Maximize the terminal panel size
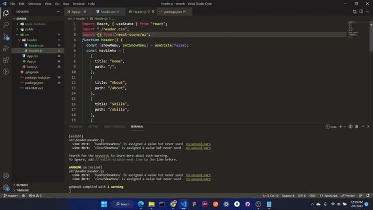The width and height of the screenshot is (373, 210). tap(363, 127)
